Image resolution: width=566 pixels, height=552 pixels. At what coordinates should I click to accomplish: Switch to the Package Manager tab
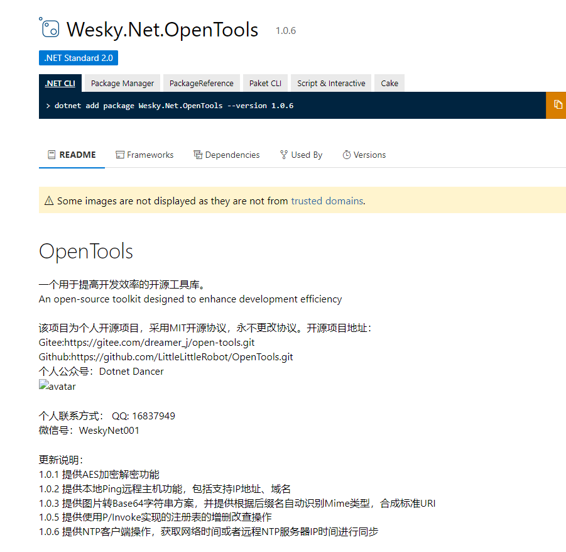[122, 83]
